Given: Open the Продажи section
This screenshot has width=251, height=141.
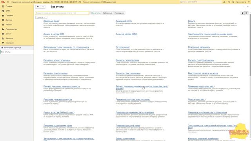Looking at the screenshot, I should coord(9,16).
